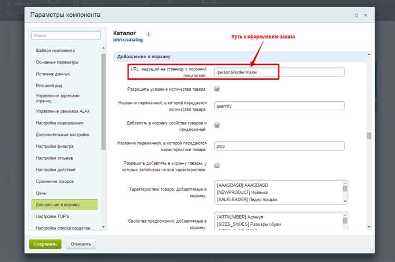Click main panel scroll-up arrow
This screenshot has width=395, height=262.
coord(369,54)
